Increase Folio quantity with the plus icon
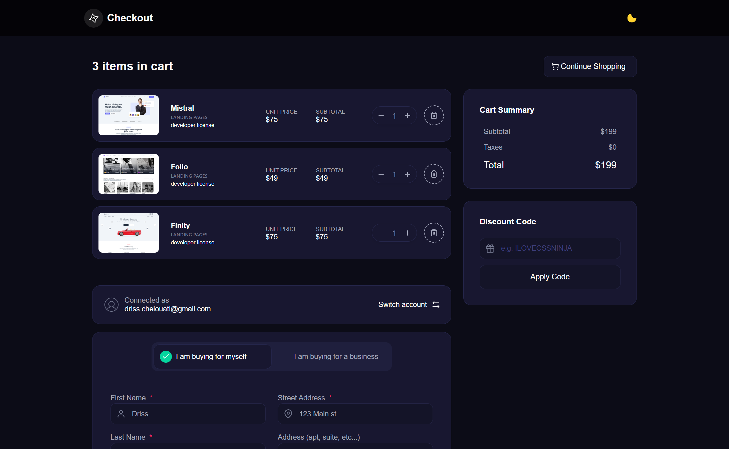This screenshot has width=729, height=449. pyautogui.click(x=408, y=174)
